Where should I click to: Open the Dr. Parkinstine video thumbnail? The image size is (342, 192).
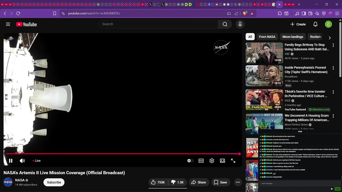(264, 100)
